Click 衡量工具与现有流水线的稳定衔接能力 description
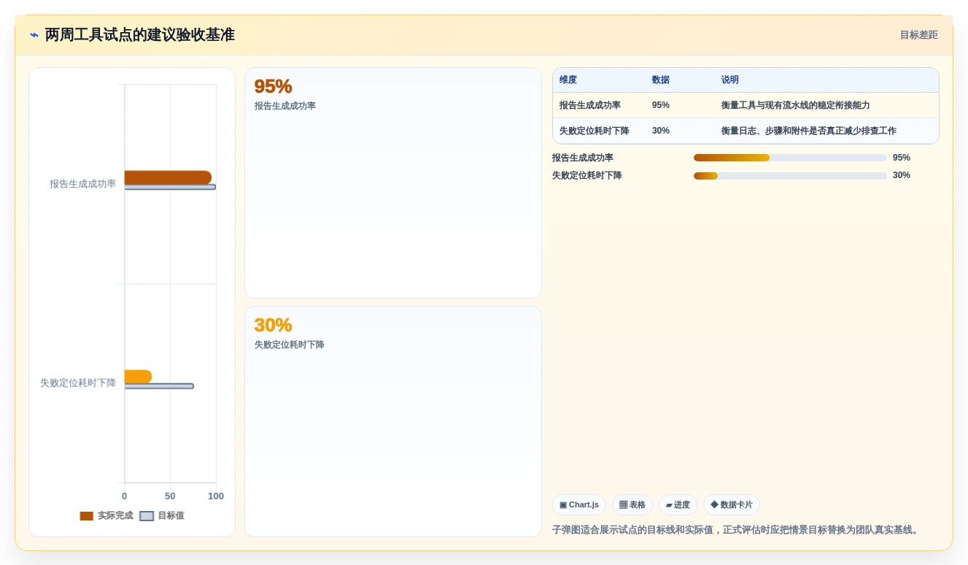The height and width of the screenshot is (565, 968). (796, 105)
